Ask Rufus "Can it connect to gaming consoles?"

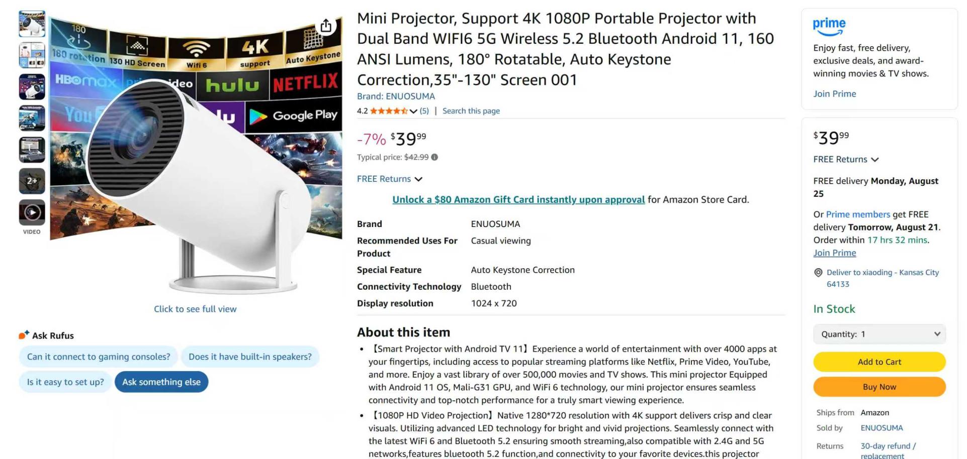tap(99, 357)
